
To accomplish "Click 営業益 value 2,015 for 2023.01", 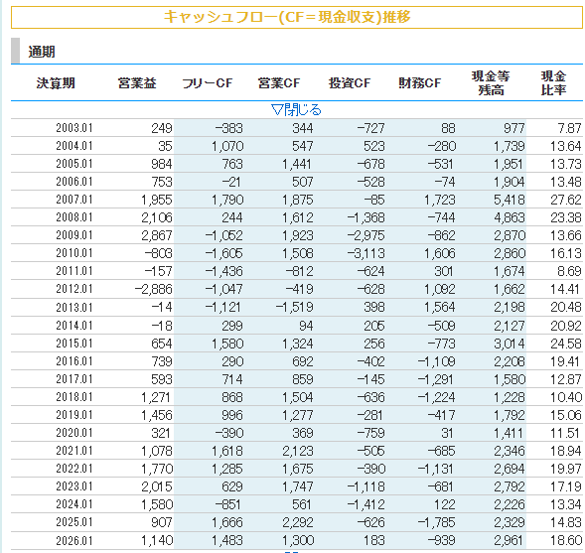I will point(157,487).
